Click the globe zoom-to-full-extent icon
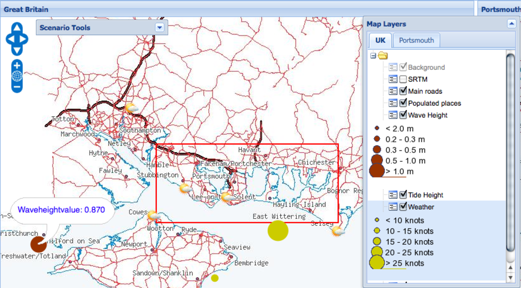The image size is (521, 288). click(x=17, y=77)
